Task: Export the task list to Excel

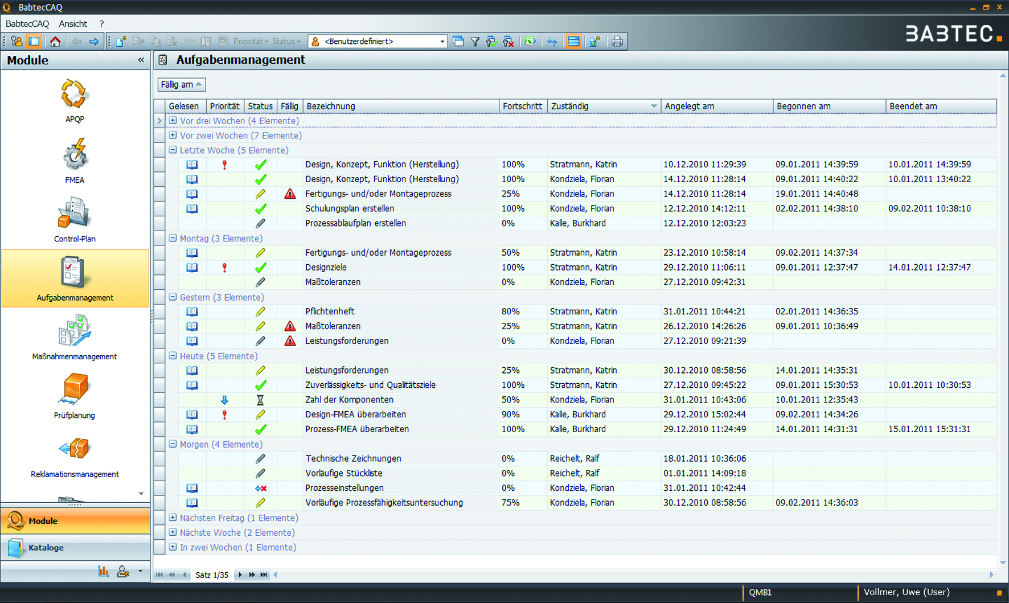Action: pyautogui.click(x=530, y=41)
